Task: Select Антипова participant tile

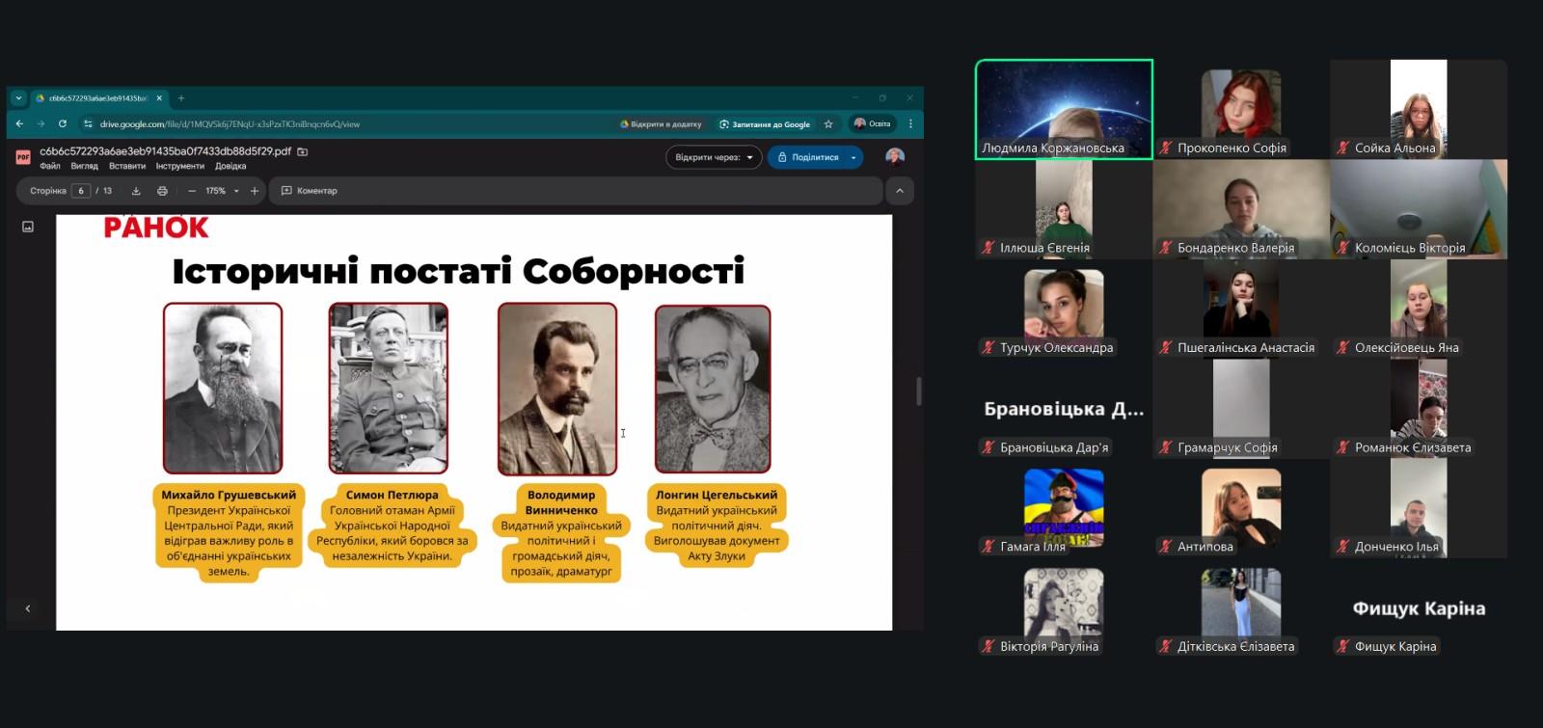Action: click(x=1241, y=508)
